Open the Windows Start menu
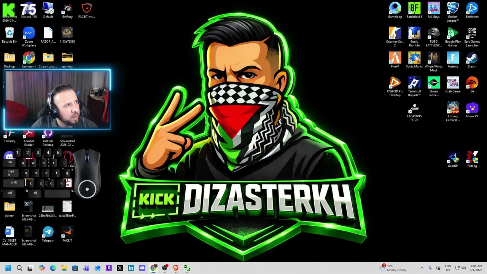487x274 pixels. tap(8, 268)
